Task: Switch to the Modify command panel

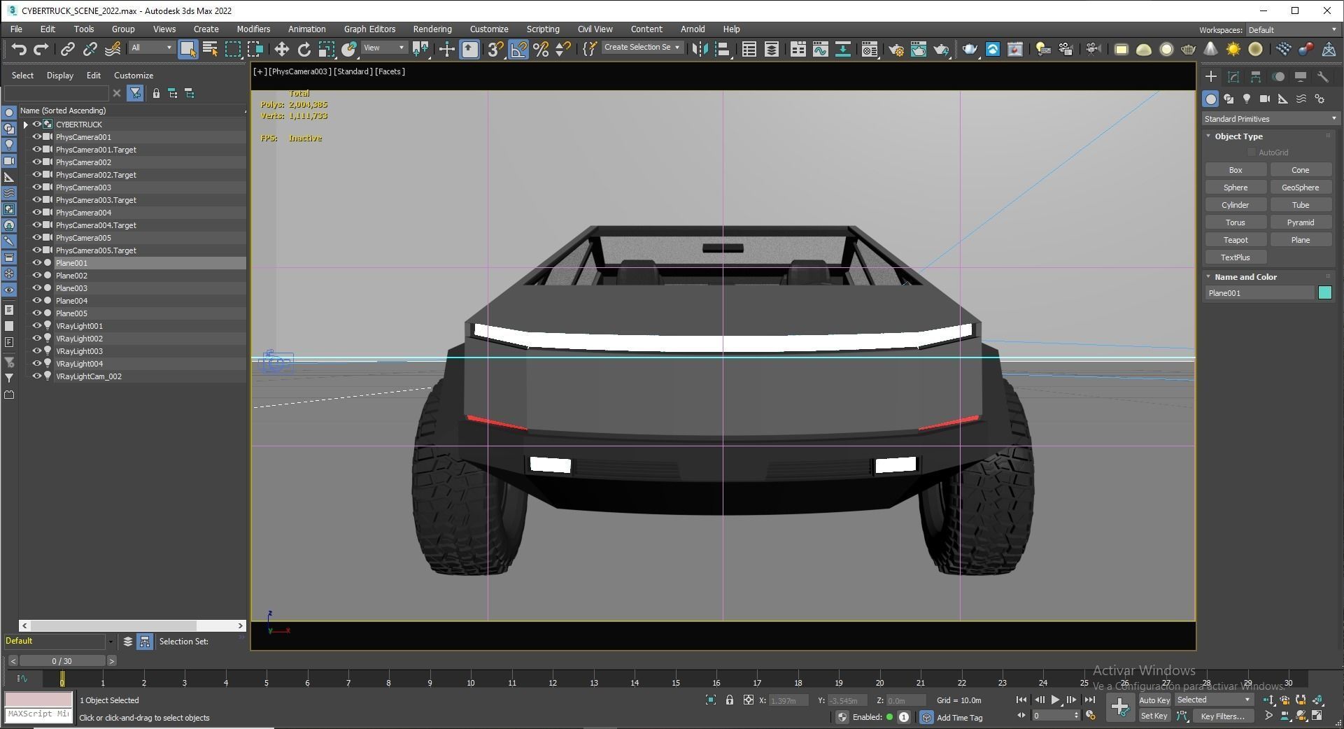Action: (x=1233, y=77)
